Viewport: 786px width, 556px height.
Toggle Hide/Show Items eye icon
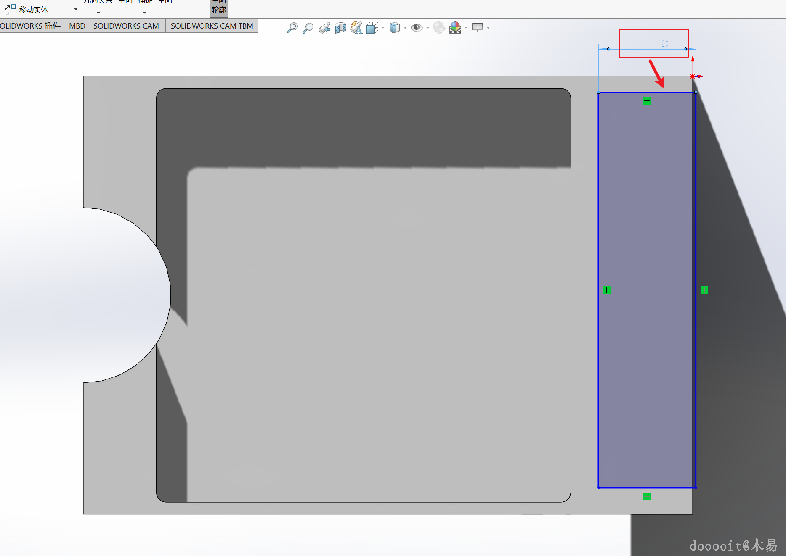pos(417,28)
